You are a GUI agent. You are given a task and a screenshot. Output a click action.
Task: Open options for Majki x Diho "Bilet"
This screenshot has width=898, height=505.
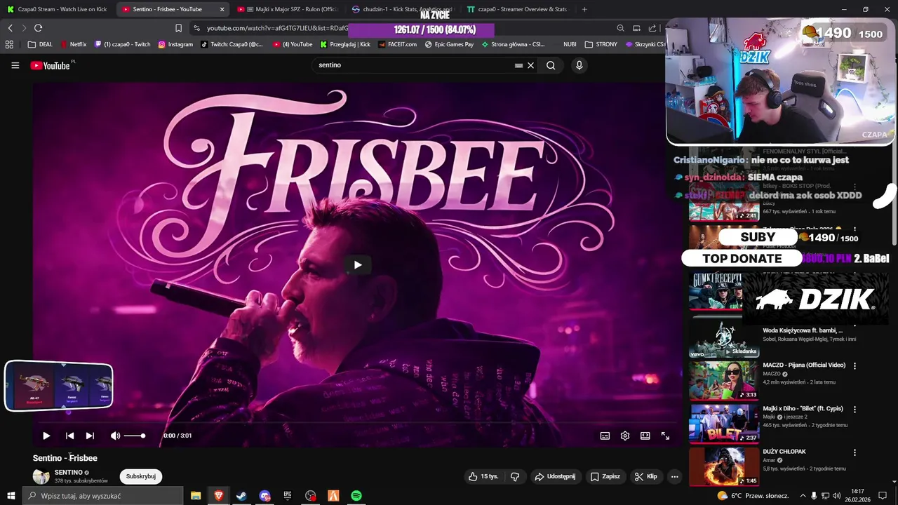tap(855, 409)
